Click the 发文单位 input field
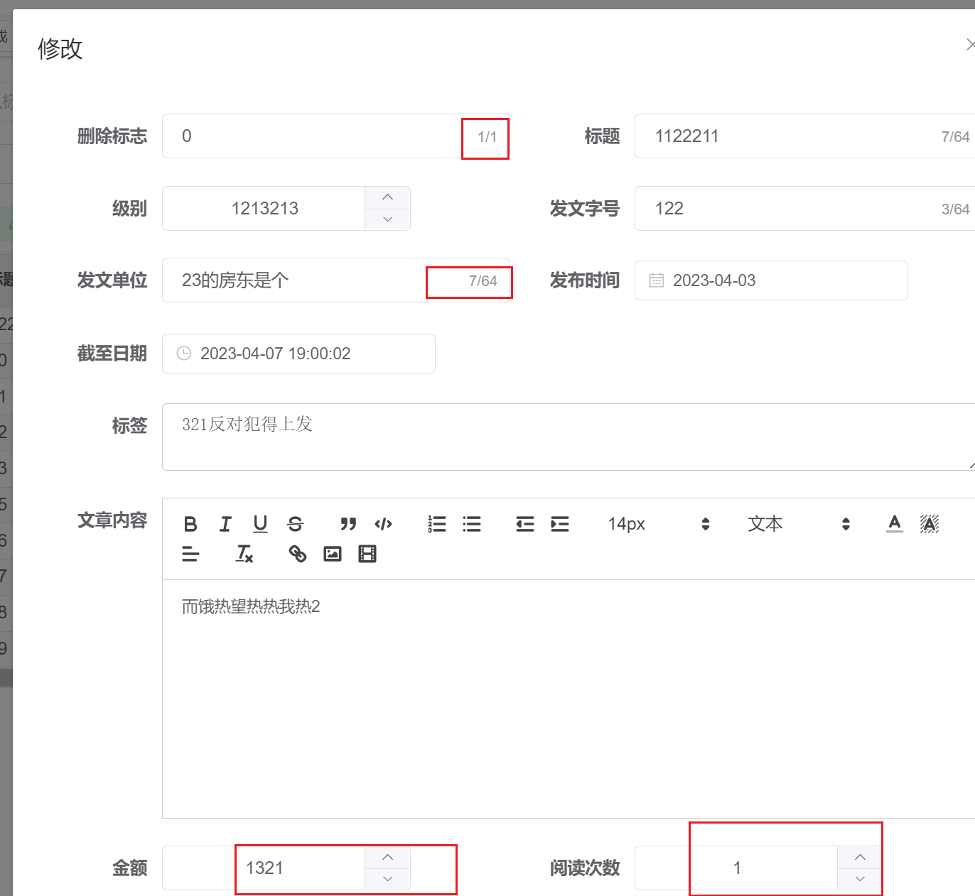975x896 pixels. [335, 280]
